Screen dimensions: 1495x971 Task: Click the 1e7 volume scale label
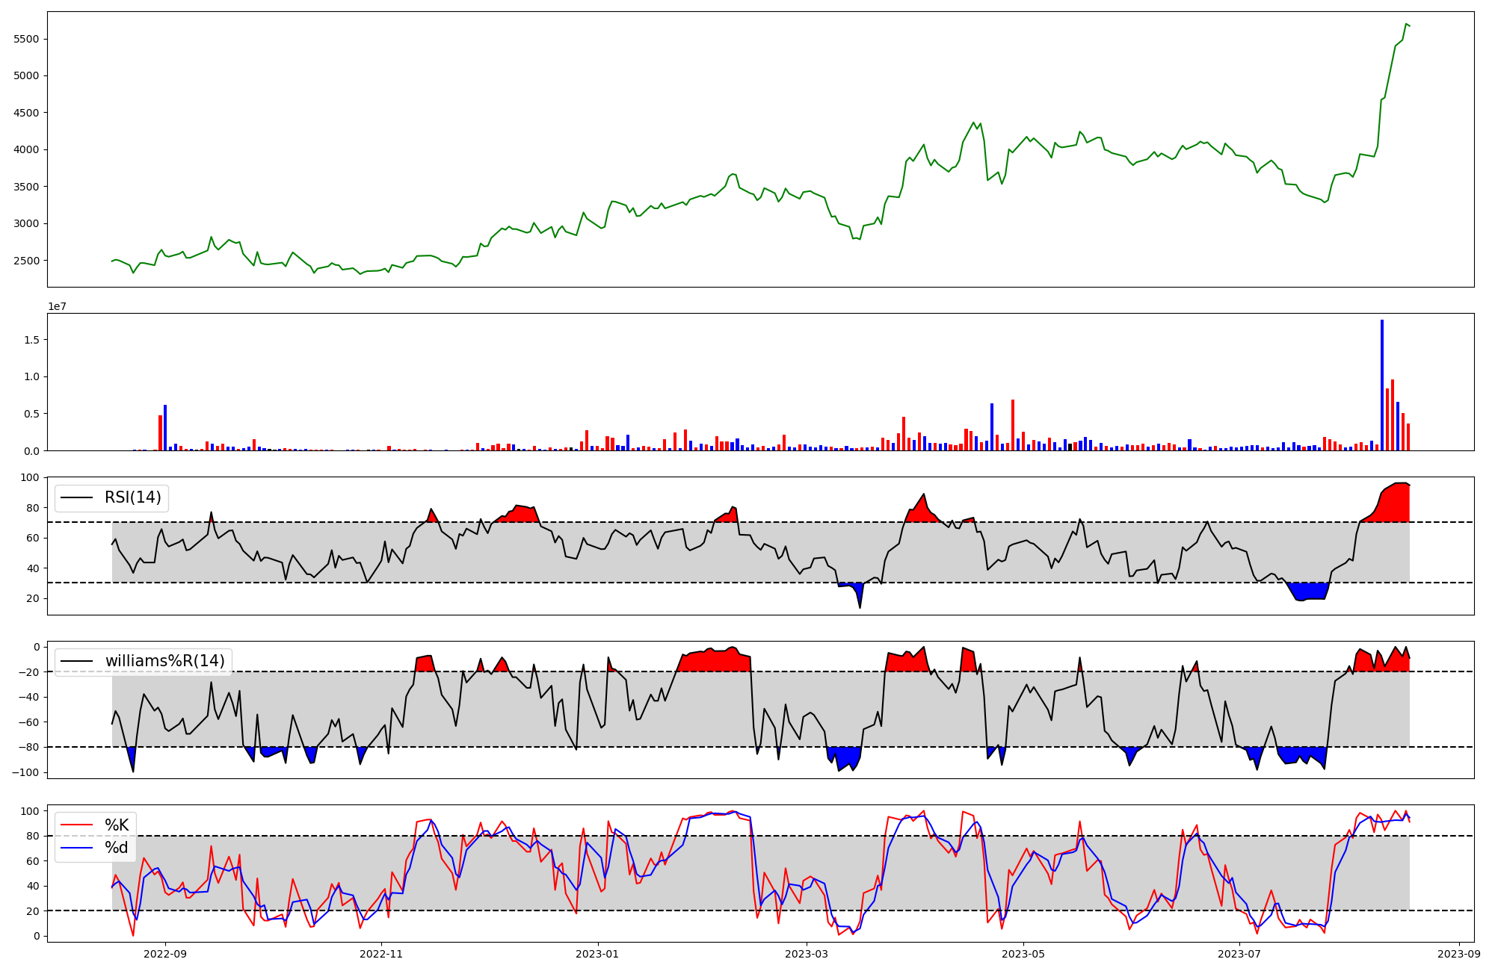pyautogui.click(x=57, y=307)
